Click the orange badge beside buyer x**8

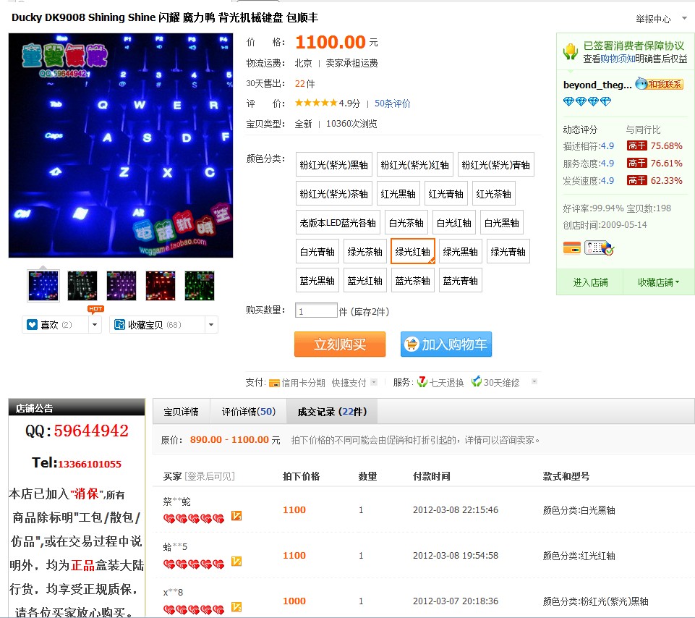[x=236, y=607]
